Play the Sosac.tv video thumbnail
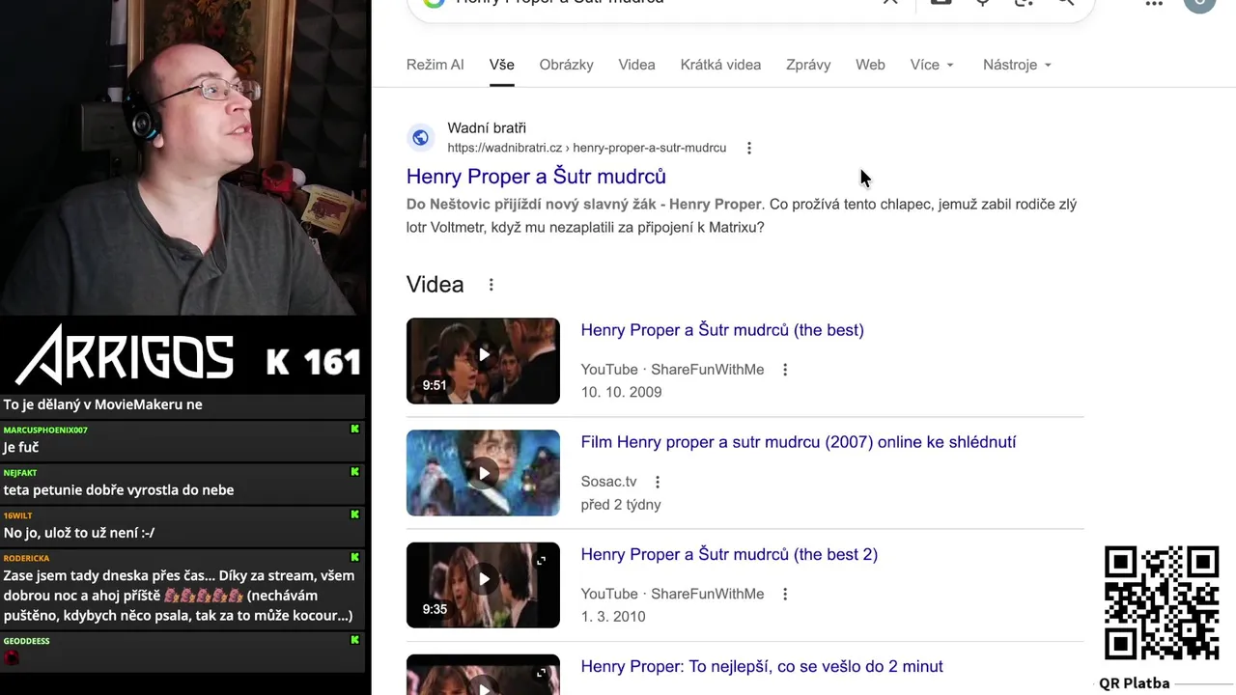The image size is (1236, 695). 483,473
